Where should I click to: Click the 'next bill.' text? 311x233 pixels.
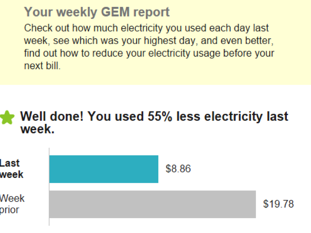pyautogui.click(x=42, y=66)
